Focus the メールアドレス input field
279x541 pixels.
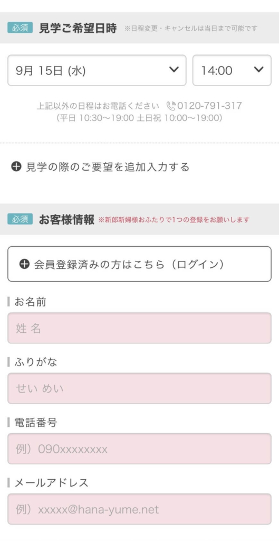click(x=139, y=509)
